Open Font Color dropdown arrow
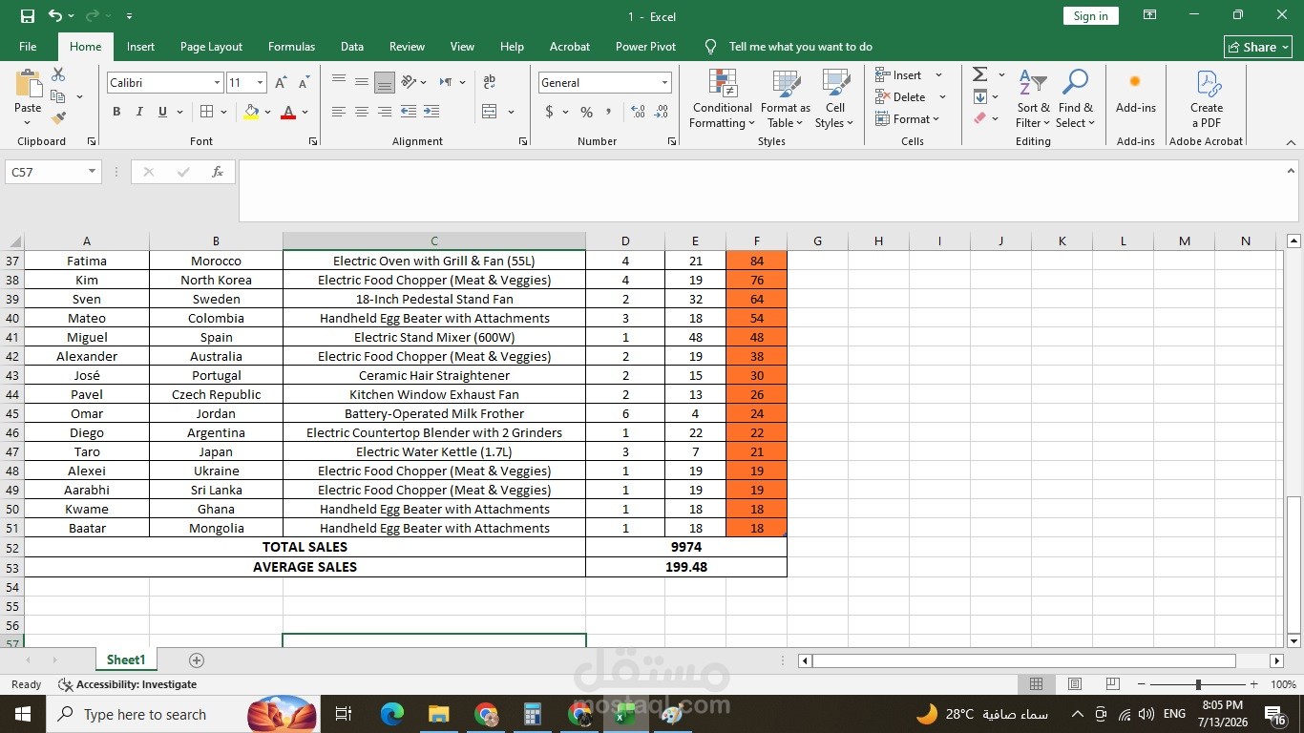The height and width of the screenshot is (733, 1304). tap(305, 112)
